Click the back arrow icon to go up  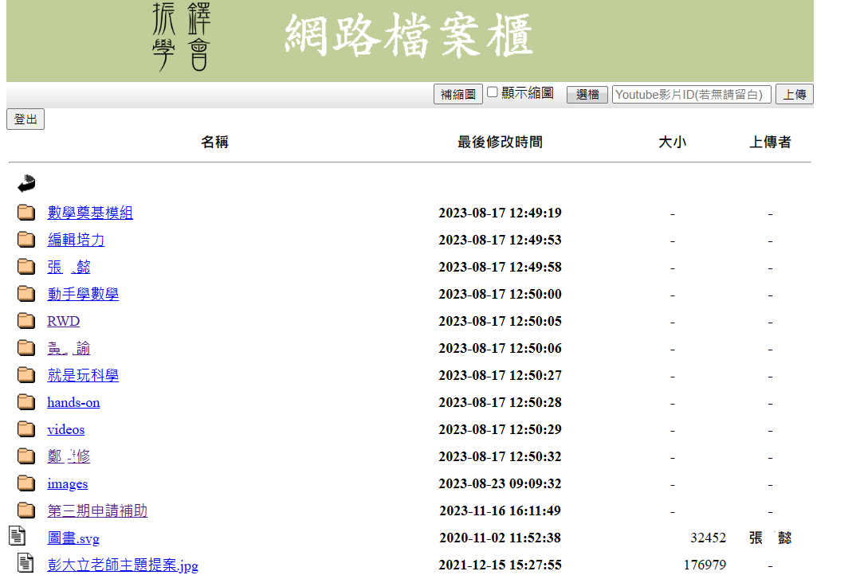26,184
